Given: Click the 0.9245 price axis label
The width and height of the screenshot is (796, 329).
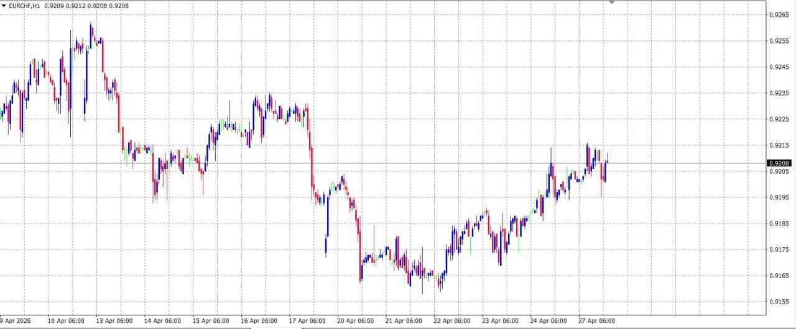Looking at the screenshot, I should click(x=779, y=66).
